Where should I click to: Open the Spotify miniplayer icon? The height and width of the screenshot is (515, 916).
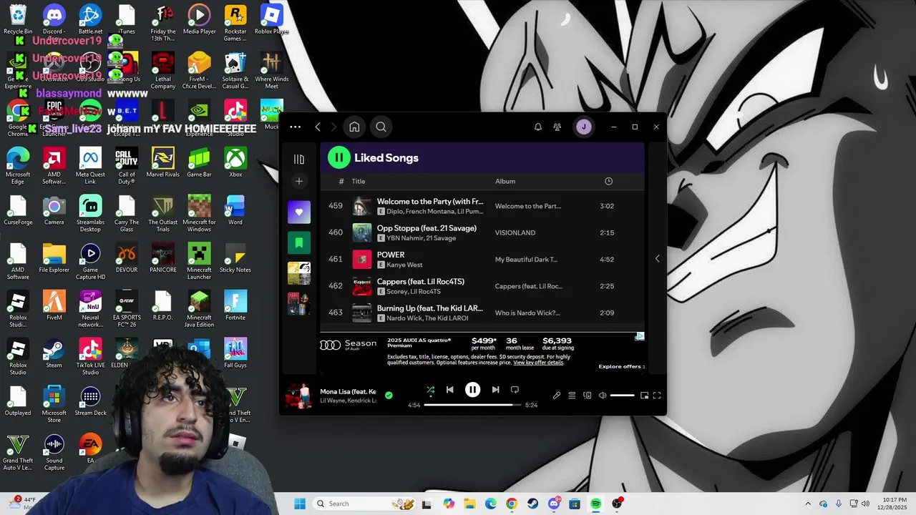644,396
